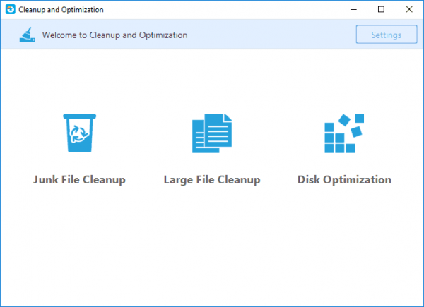Select the Junk File Cleanup label
Screen dimensions: 424x307
79,180
